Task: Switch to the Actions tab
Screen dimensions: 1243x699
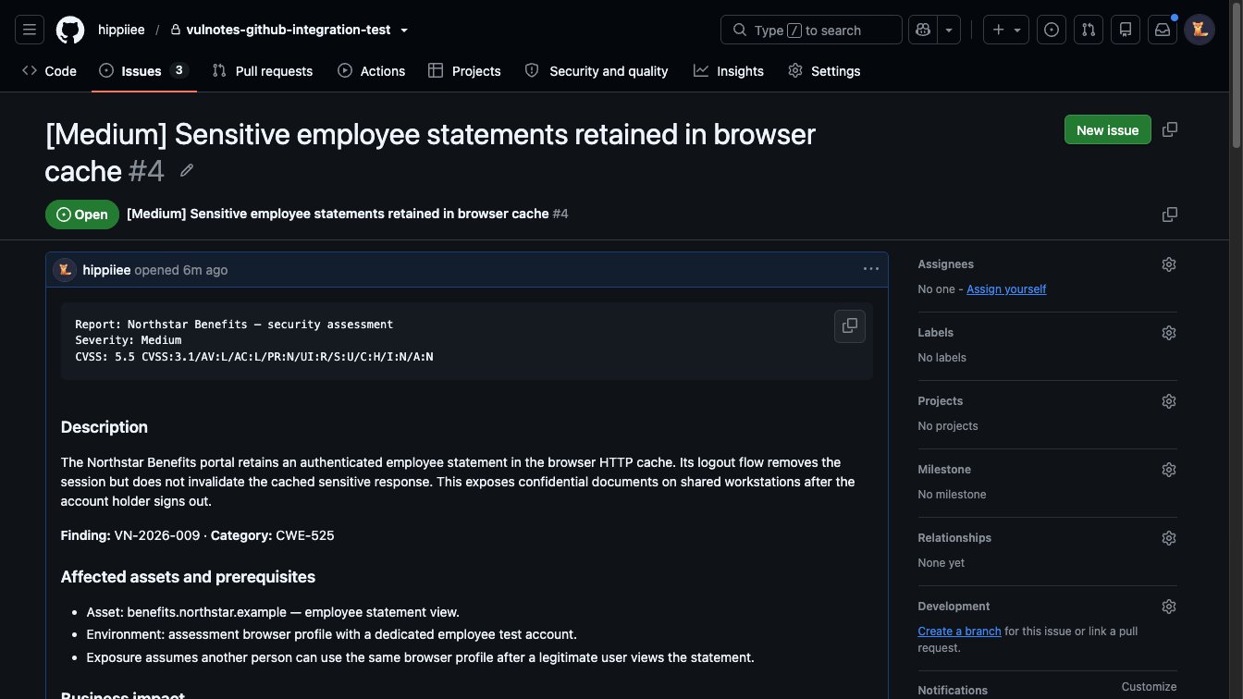Action: click(372, 71)
